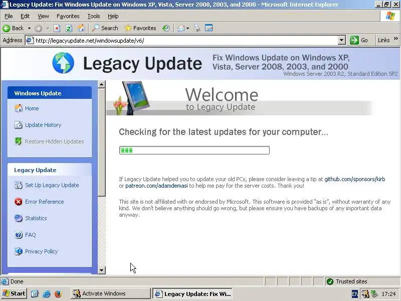401x301 pixels.
Task: Click the Statistics sidebar icon
Action: click(x=19, y=218)
